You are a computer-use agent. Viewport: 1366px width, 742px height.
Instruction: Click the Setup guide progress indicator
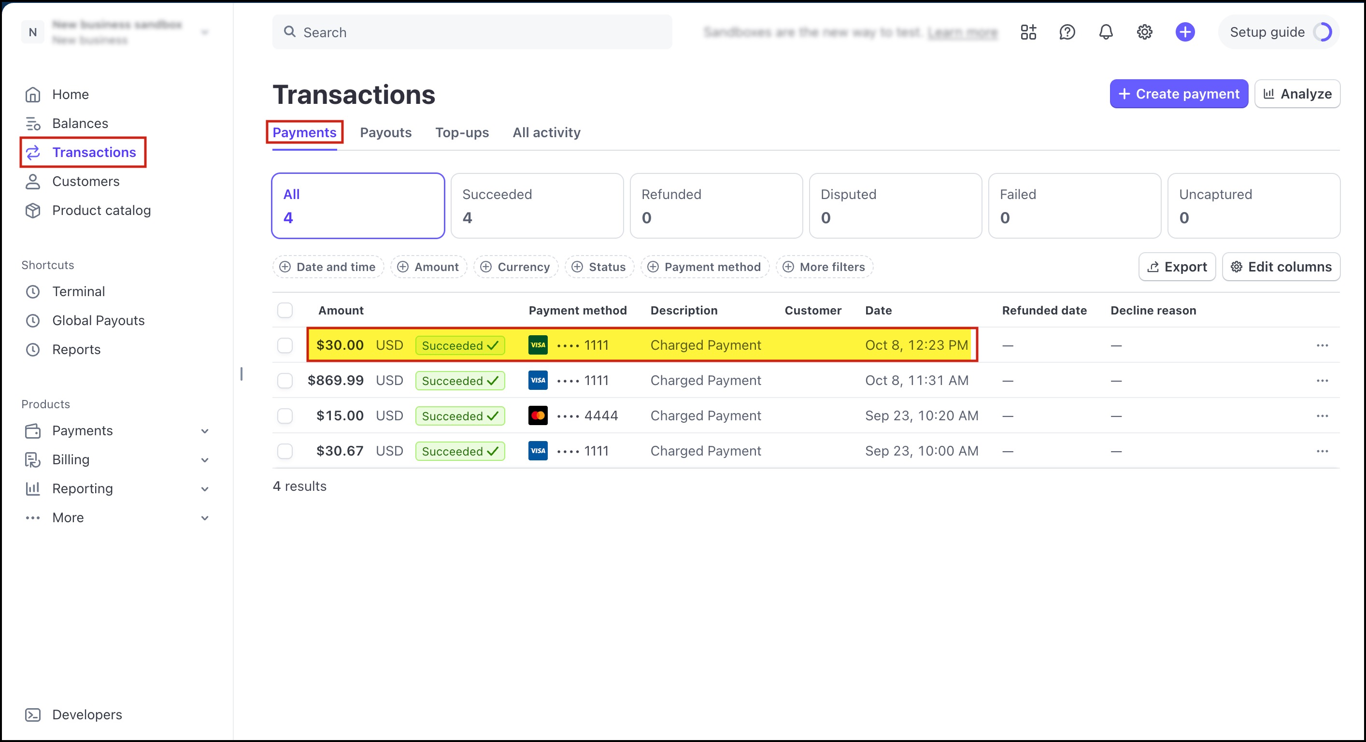tap(1322, 32)
